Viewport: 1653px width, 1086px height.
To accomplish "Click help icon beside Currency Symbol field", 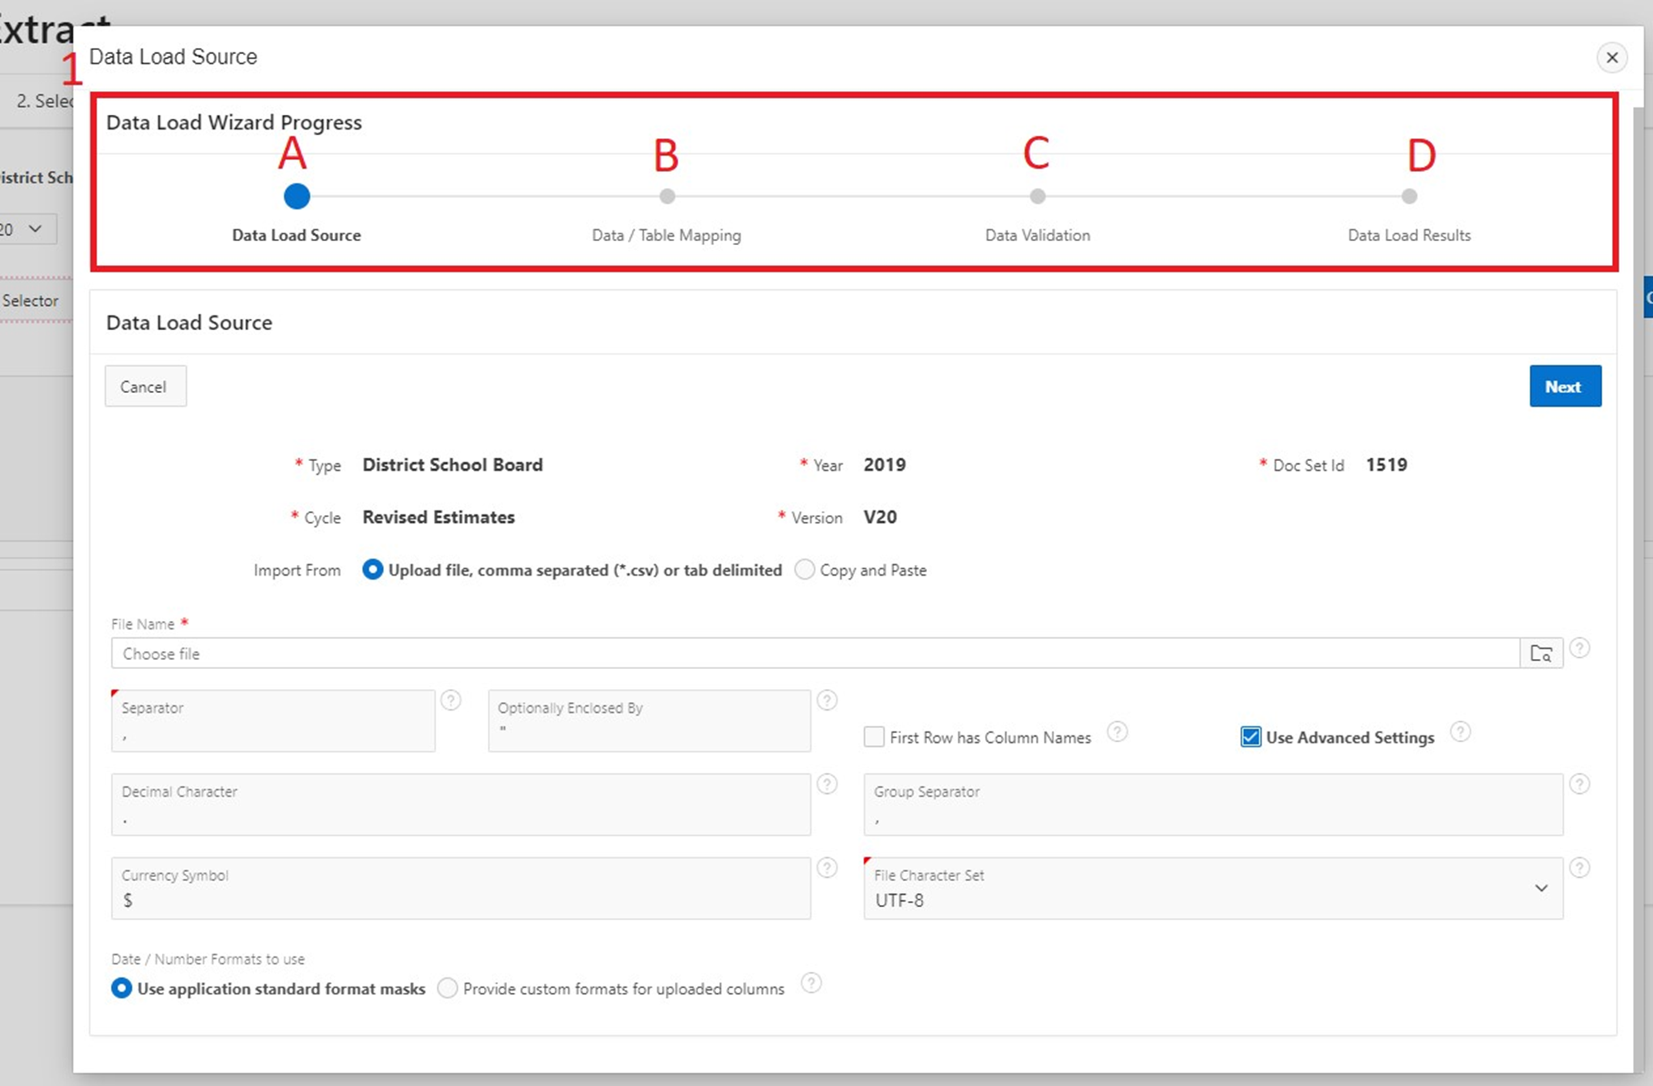I will pyautogui.click(x=827, y=868).
